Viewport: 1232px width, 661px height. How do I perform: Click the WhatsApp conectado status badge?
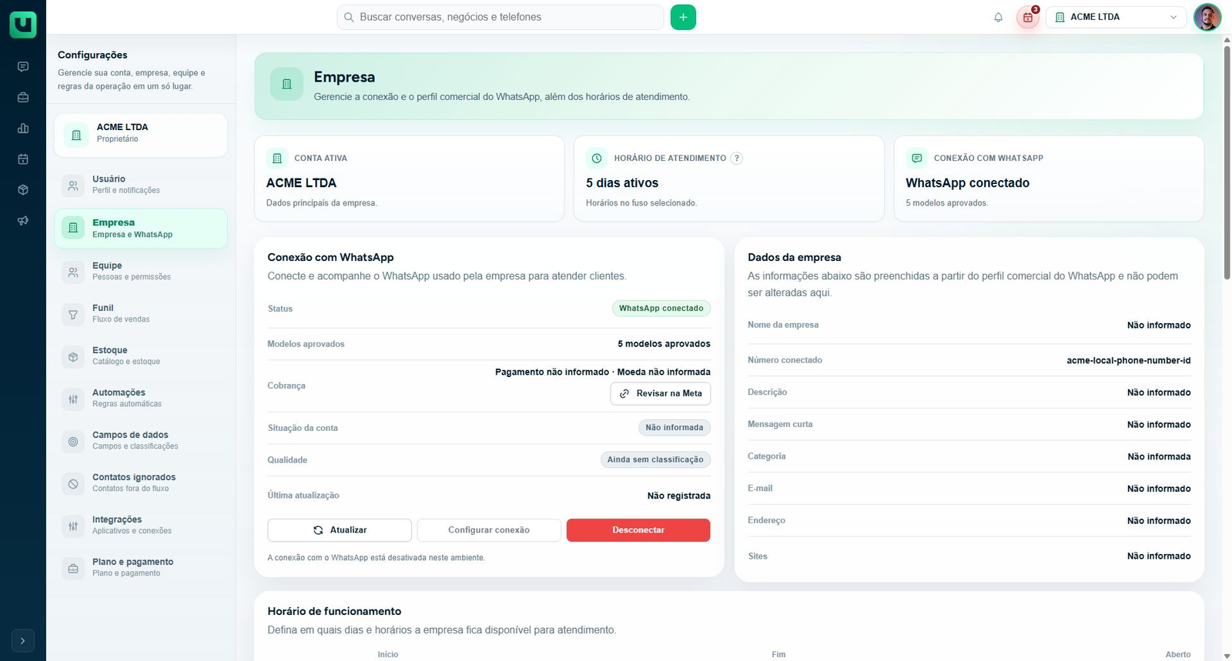point(661,309)
